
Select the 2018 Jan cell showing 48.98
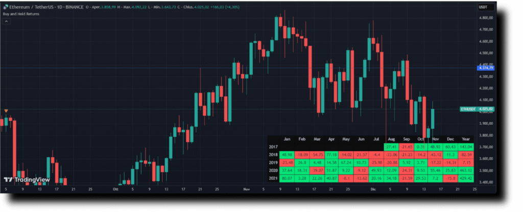click(x=287, y=154)
